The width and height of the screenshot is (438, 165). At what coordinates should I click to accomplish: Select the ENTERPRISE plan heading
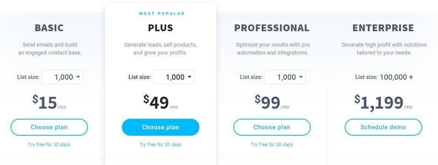tap(383, 28)
